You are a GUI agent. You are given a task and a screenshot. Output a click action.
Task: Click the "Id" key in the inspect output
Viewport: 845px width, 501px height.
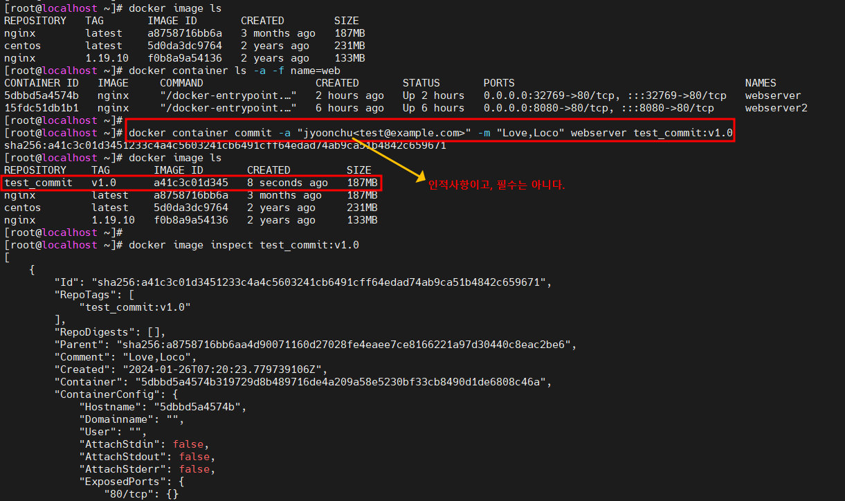click(66, 282)
